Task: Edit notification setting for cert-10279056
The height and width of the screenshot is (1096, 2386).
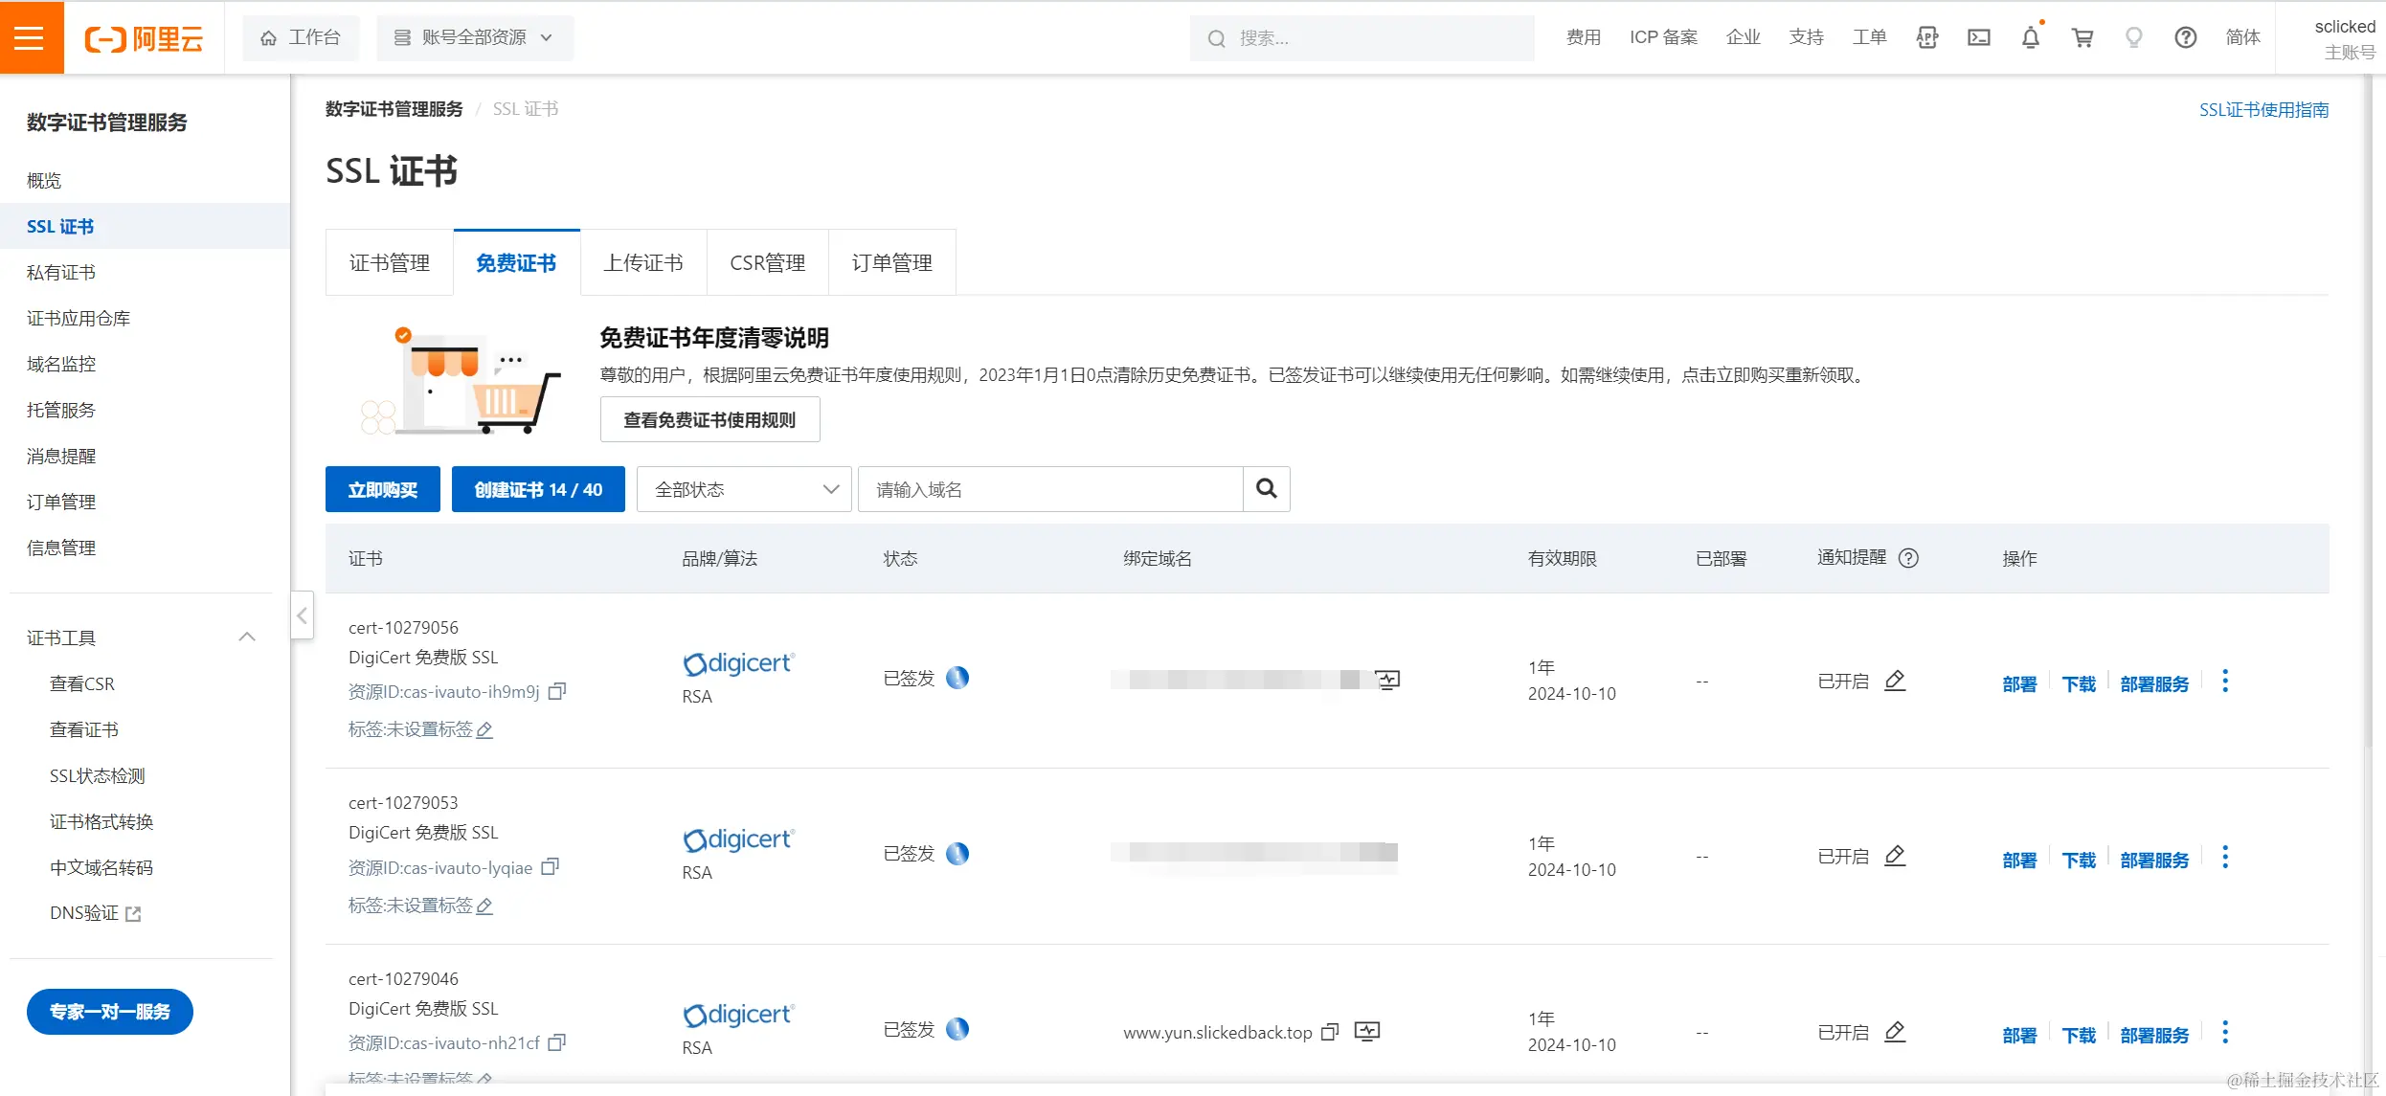Action: coord(1895,681)
